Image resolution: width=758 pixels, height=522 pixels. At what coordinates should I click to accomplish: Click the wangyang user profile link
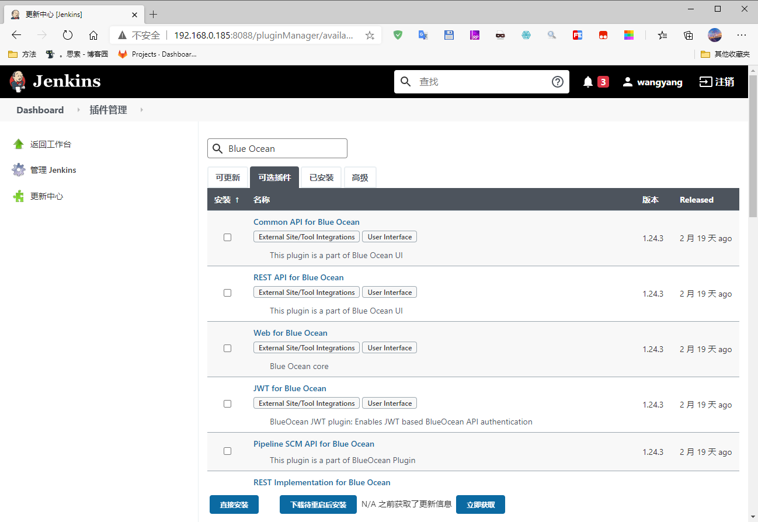tap(652, 82)
